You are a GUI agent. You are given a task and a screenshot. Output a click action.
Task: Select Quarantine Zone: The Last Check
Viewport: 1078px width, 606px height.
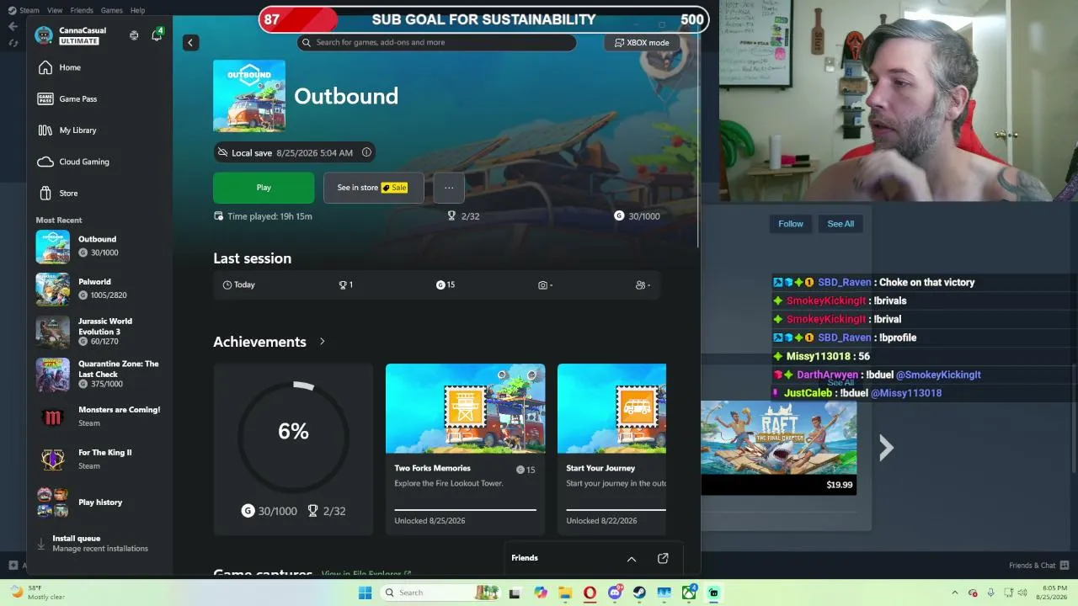click(99, 375)
